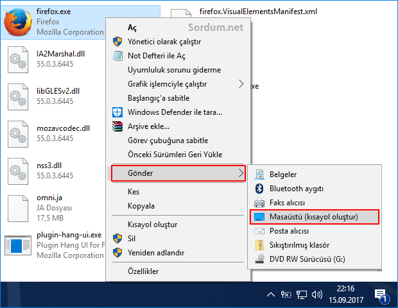The width and height of the screenshot is (398, 308).
Task: Choose Arşive ekle...
Action: 178,126
